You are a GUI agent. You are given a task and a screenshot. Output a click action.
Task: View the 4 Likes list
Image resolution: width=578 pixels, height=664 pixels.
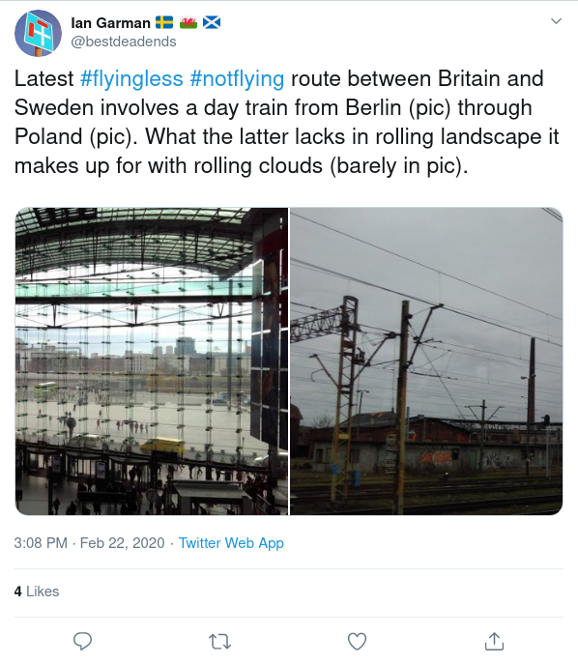(37, 592)
